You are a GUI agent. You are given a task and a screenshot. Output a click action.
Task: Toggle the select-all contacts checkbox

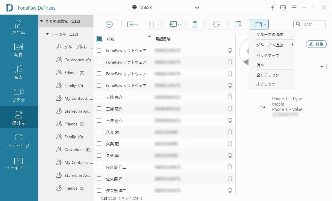(x=99, y=39)
